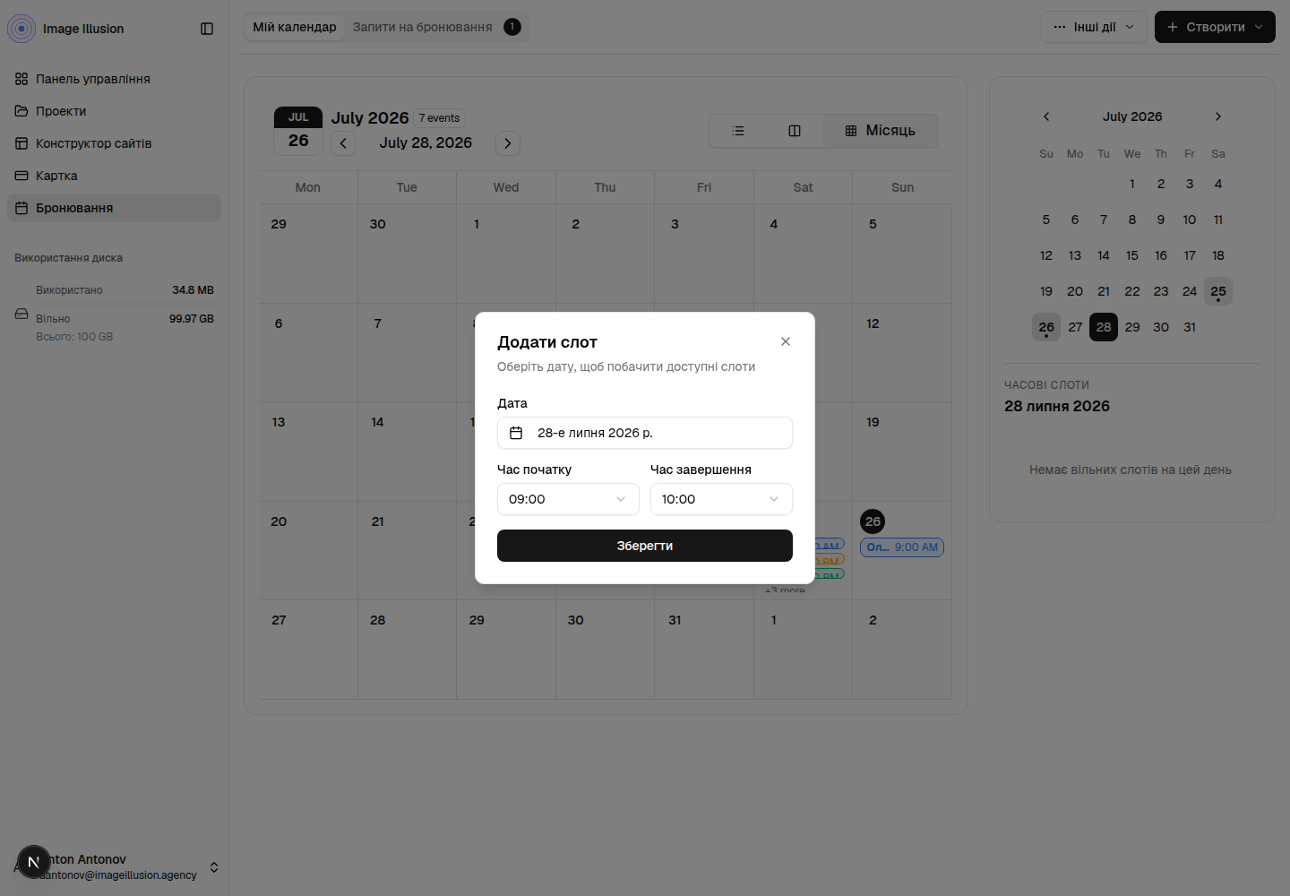Click the three dots icon in Інші дії
This screenshot has height=896, width=1290.
[x=1060, y=27]
